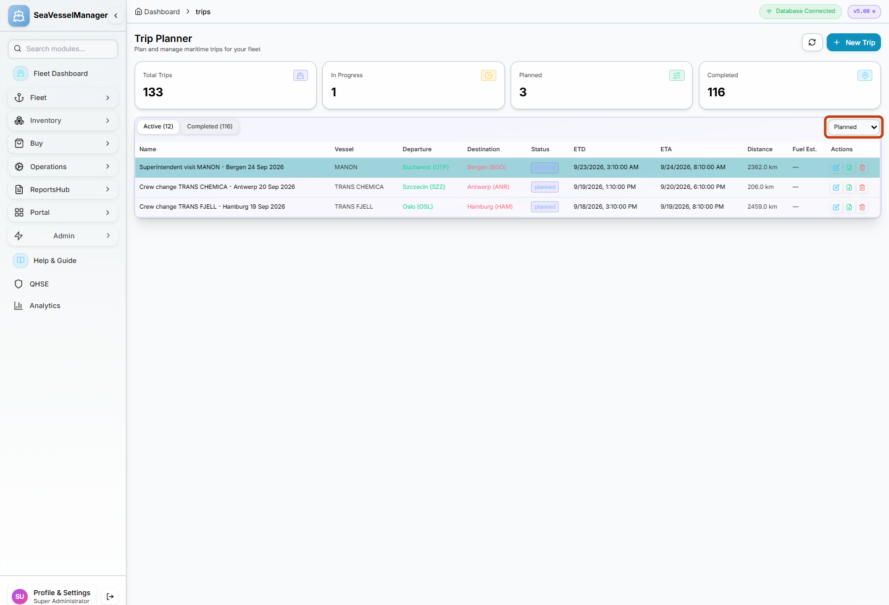Click the Planned route icon
The height and width of the screenshot is (605, 889).
[677, 75]
